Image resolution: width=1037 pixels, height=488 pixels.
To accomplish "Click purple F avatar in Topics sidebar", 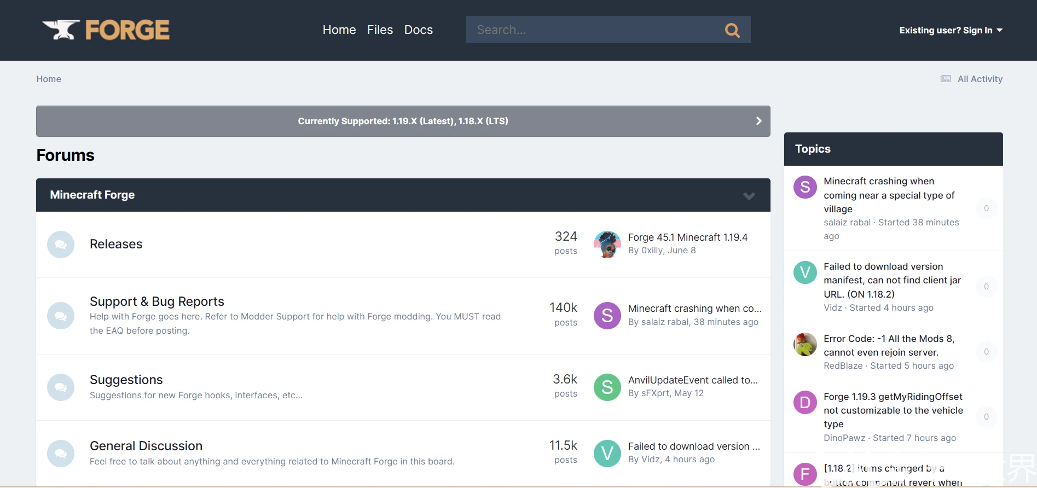I will coord(805,474).
